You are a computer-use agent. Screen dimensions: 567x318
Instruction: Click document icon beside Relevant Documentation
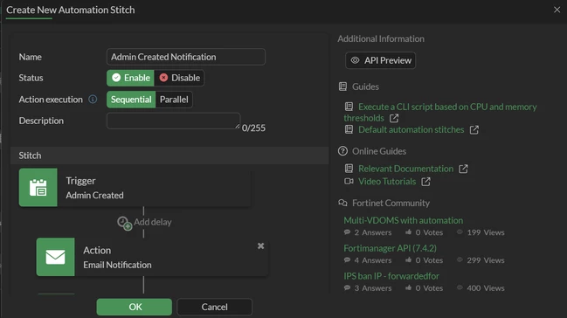click(349, 169)
